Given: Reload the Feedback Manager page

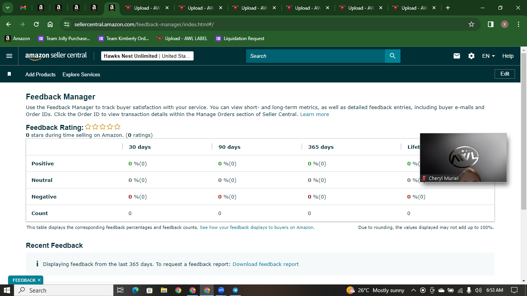Looking at the screenshot, I should [x=36, y=24].
